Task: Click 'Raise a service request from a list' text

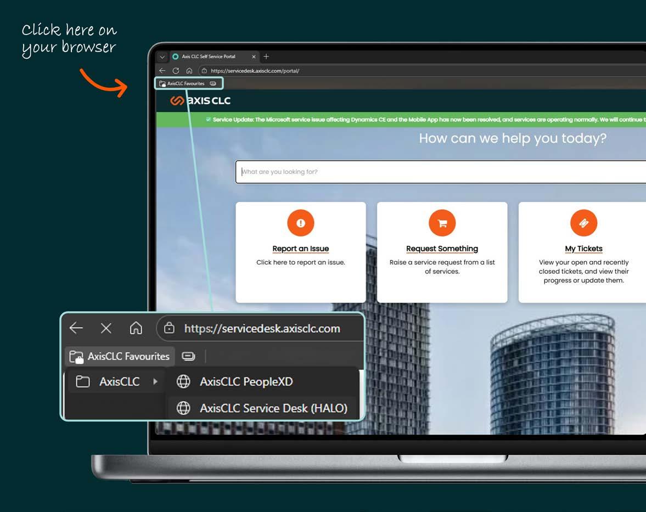Action: tap(442, 262)
